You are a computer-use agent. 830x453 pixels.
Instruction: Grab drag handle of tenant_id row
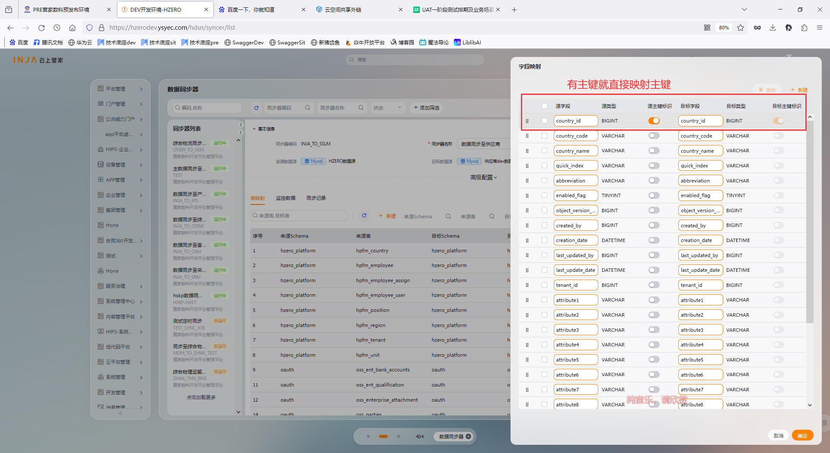pyautogui.click(x=527, y=285)
